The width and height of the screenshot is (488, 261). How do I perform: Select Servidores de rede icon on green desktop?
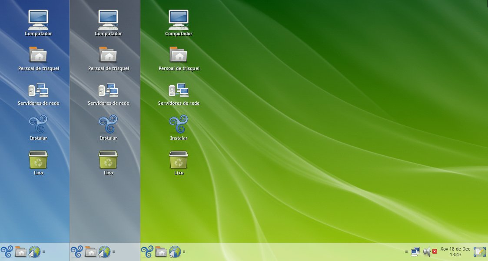179,90
